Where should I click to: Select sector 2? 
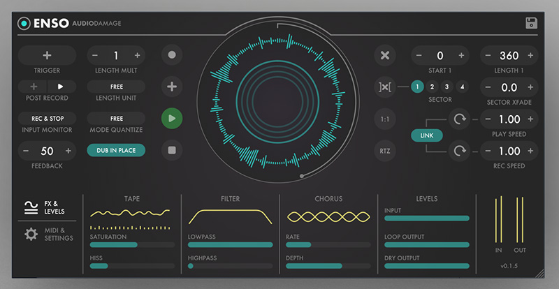pyautogui.click(x=432, y=87)
